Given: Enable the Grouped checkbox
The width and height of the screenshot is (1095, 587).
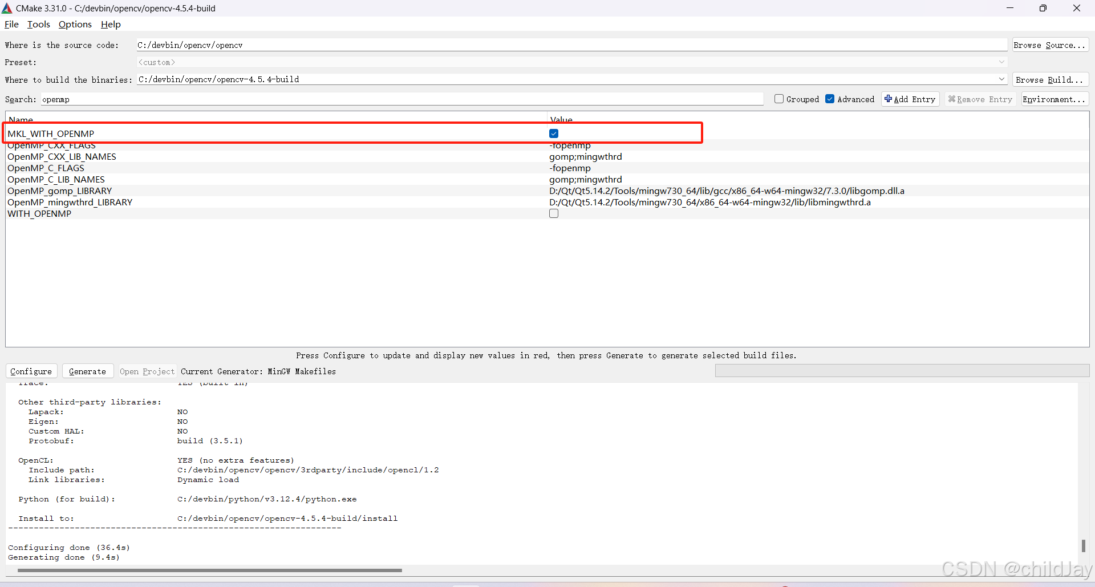Looking at the screenshot, I should (779, 99).
